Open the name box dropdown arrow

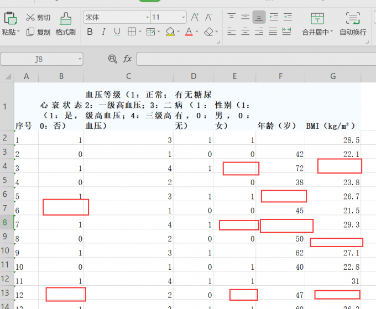[80, 59]
